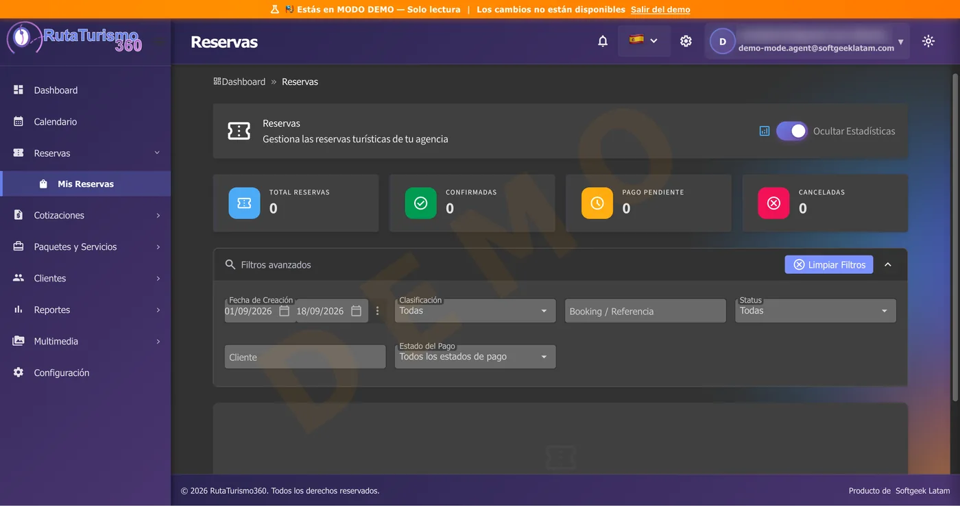Screen dimensions: 960x506
Task: Expand the user account menu arrow
Action: tap(900, 42)
